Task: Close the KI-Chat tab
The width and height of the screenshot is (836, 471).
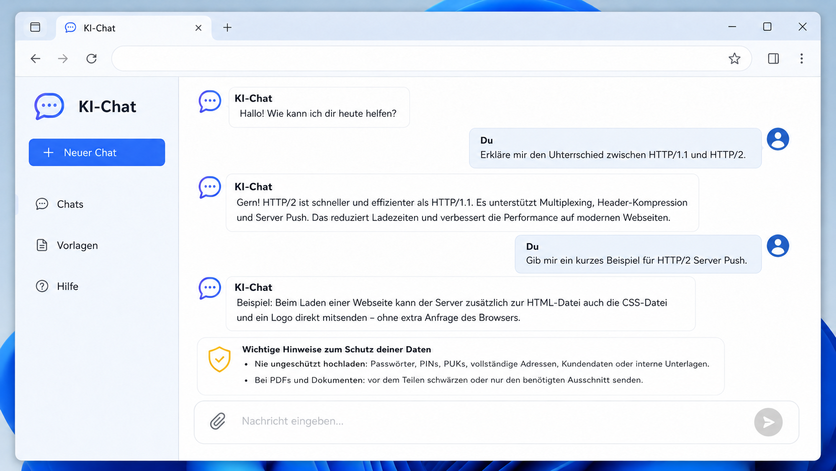Action: (x=198, y=28)
